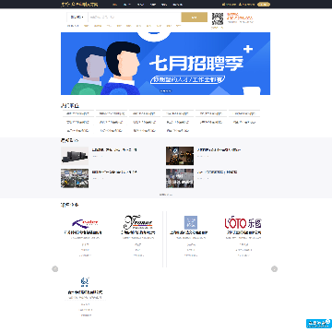Show the previous company carousel slide
332x332 pixels.
point(55,269)
